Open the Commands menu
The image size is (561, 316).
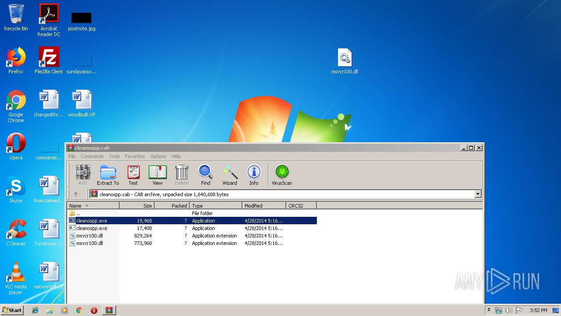[92, 156]
